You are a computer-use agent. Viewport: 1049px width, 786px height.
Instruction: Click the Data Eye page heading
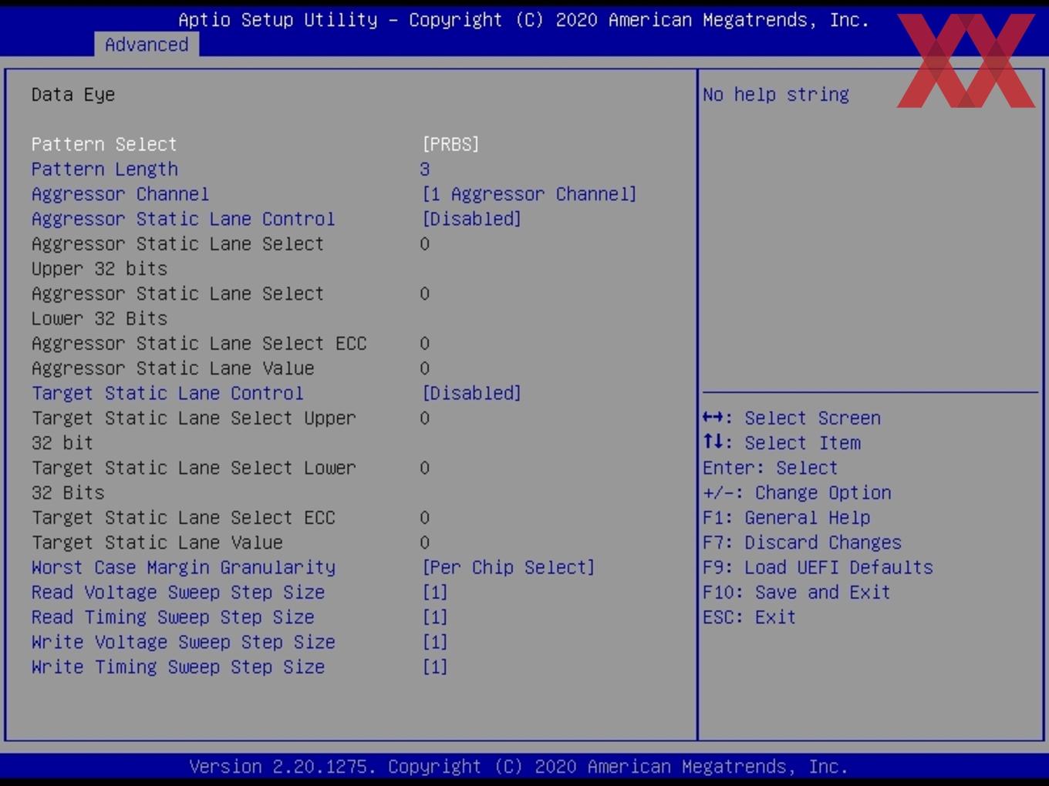click(73, 95)
